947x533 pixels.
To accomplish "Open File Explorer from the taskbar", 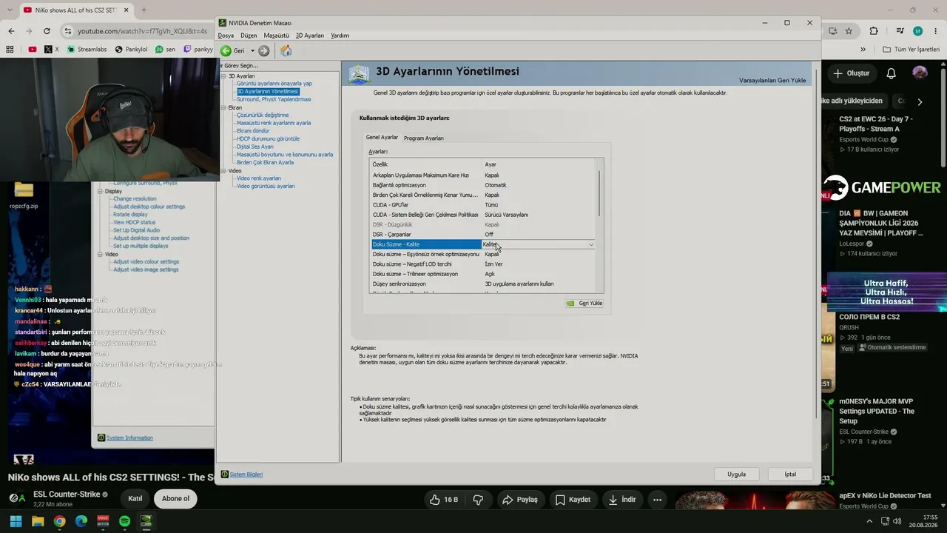I will click(x=38, y=521).
